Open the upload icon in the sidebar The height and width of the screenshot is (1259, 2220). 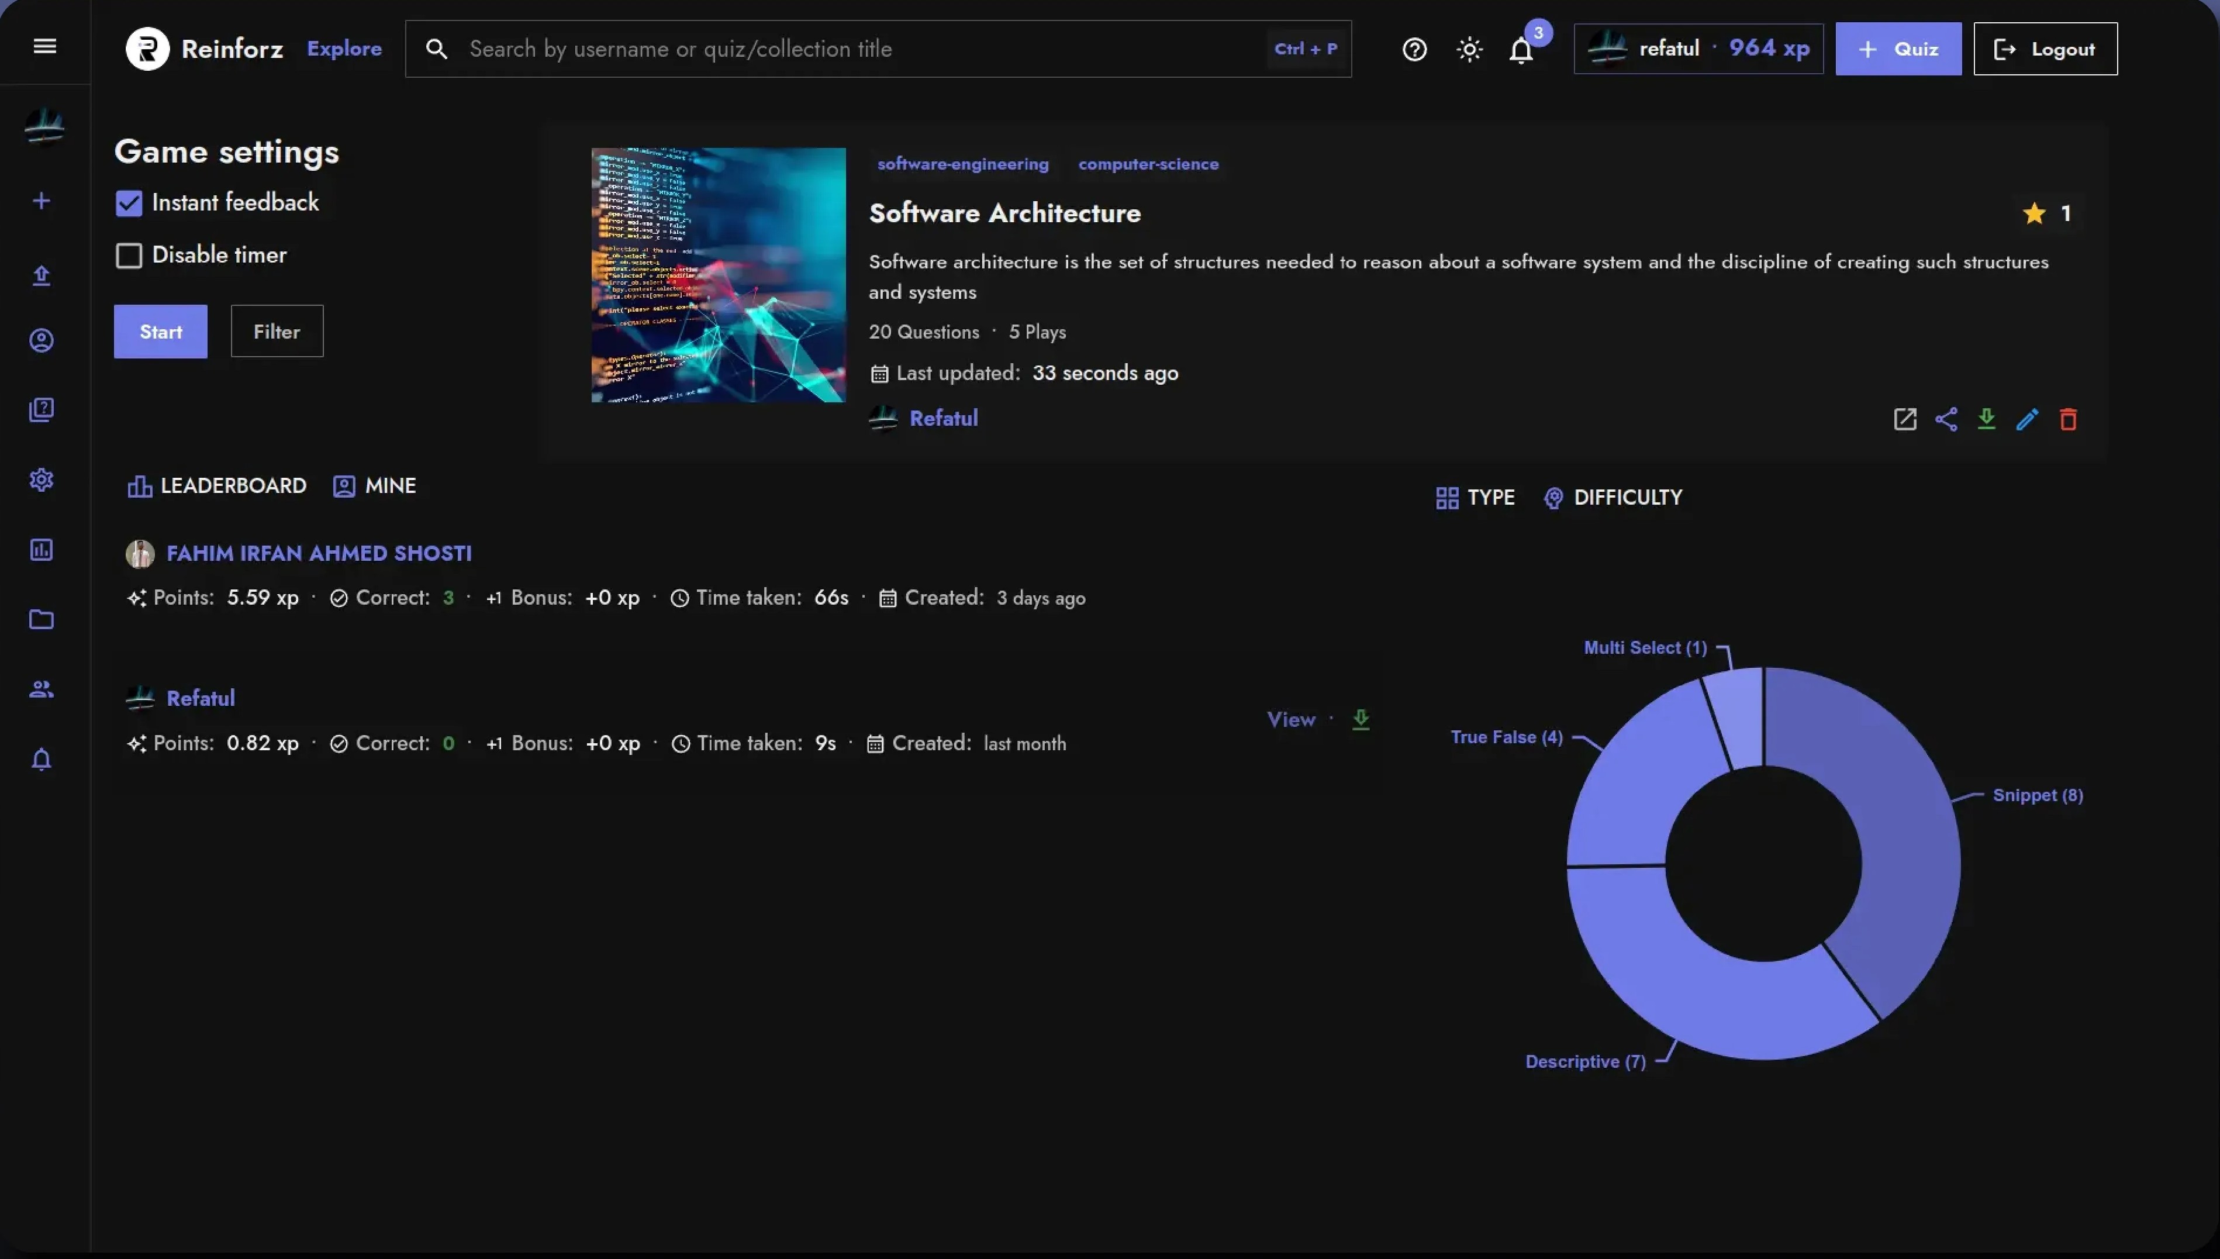[x=42, y=274]
